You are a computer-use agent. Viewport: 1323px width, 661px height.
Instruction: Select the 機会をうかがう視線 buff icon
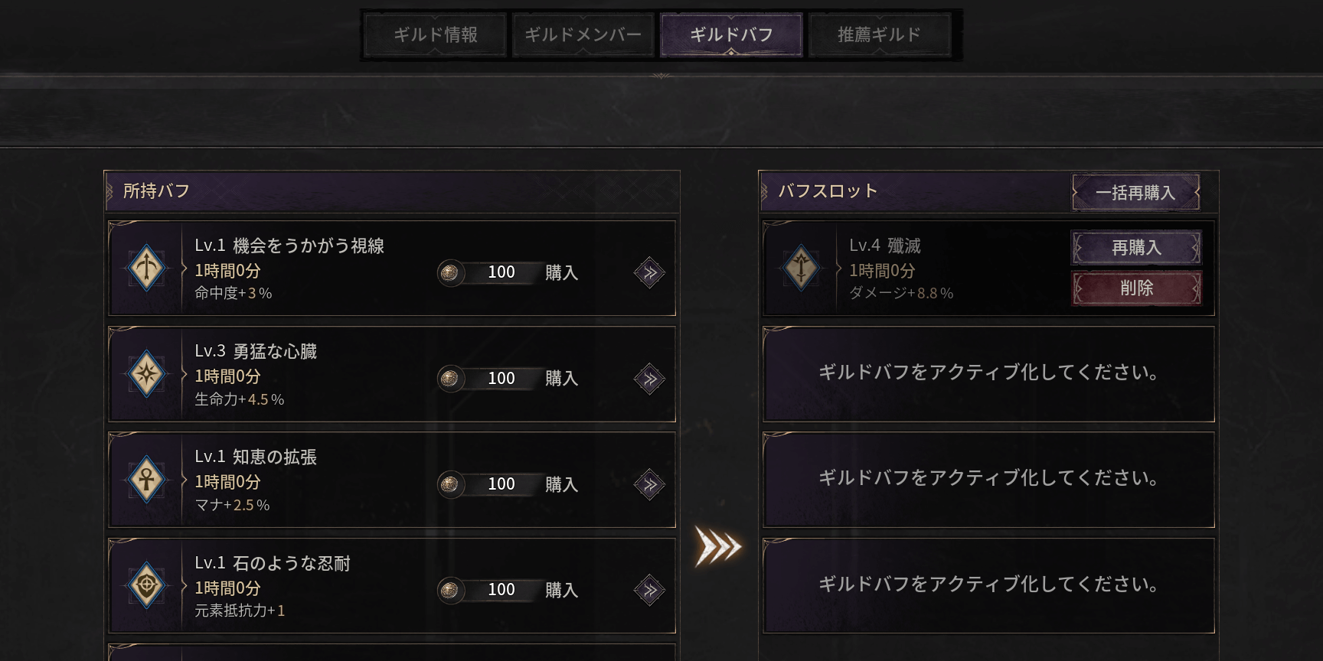pos(146,268)
